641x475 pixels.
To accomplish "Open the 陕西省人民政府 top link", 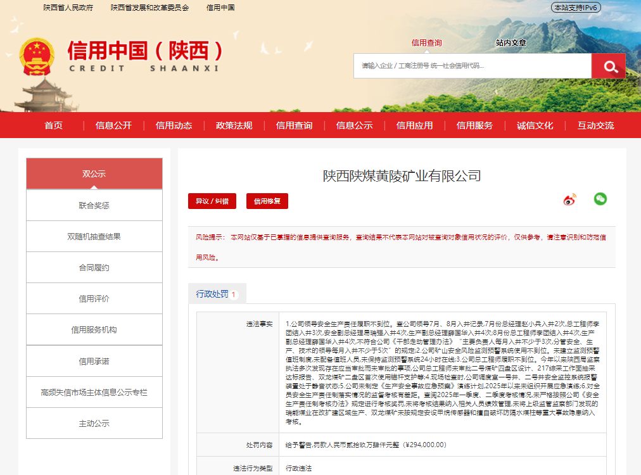I will (68, 8).
